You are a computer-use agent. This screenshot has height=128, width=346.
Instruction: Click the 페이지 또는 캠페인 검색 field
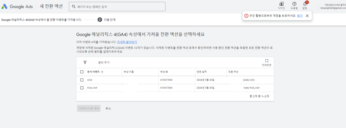(x=117, y=7)
